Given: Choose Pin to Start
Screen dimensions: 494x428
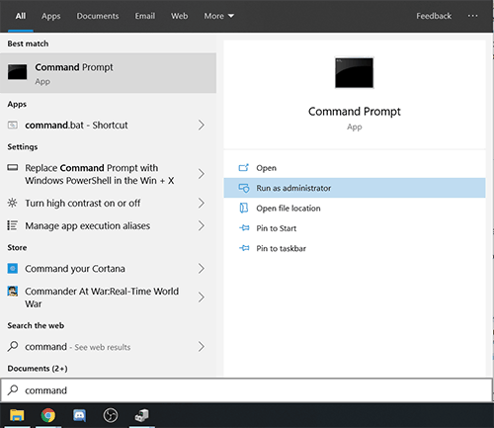Looking at the screenshot, I should point(355,228).
